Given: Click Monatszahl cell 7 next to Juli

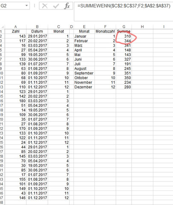Looking at the screenshot, I should point(105,64).
